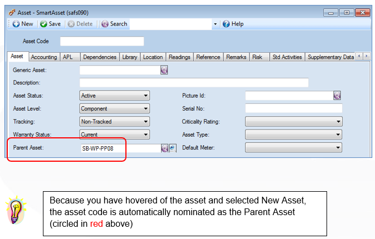Open Help from the question mark icon
Viewport: 375px width, 239px height.
226,24
